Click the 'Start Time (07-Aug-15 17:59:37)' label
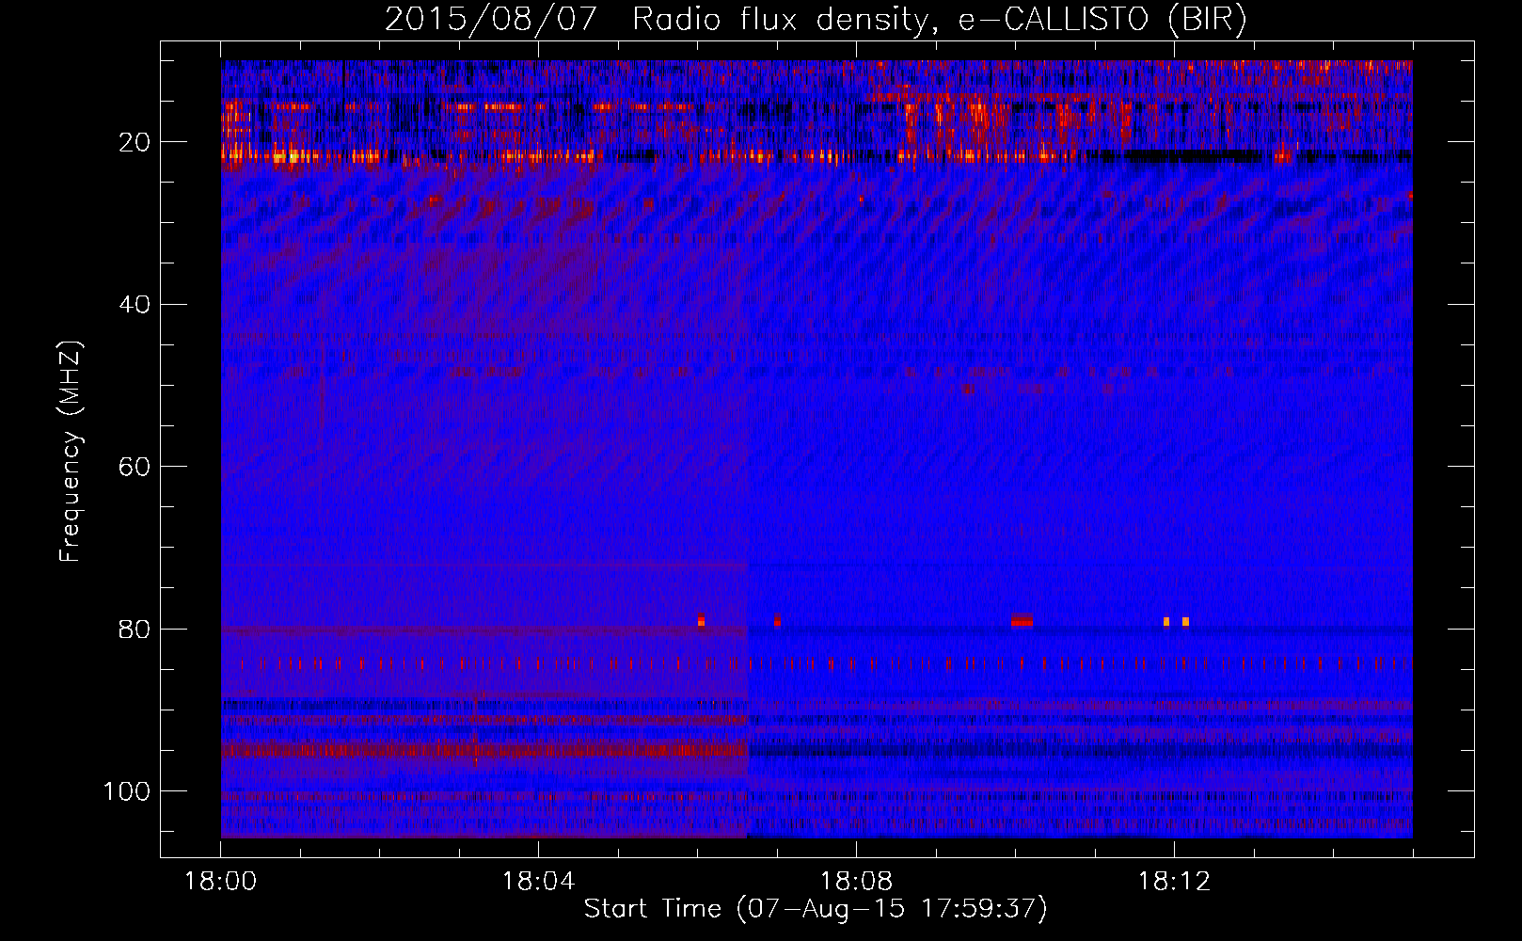 (x=816, y=909)
